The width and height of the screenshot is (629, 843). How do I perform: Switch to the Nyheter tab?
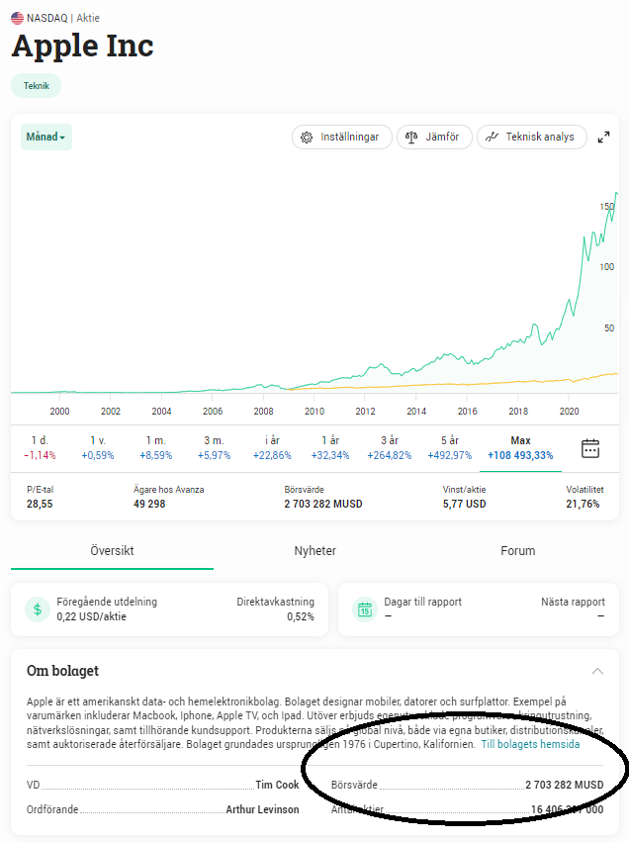314,551
